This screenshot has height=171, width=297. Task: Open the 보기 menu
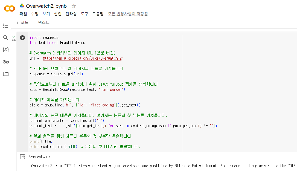[46, 14]
